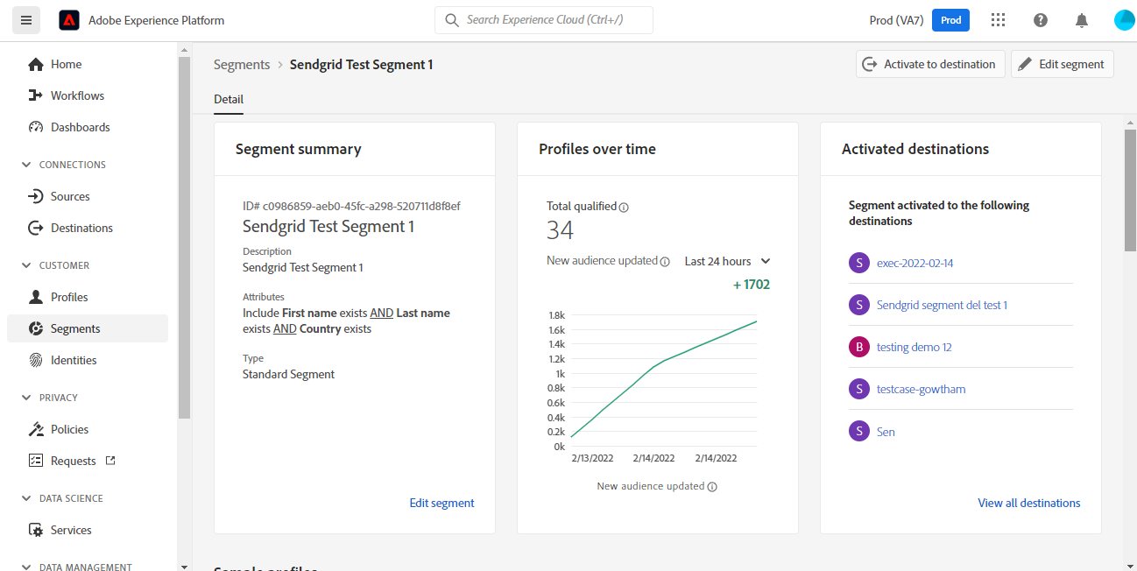Navigate to Segments breadcrumb
The height and width of the screenshot is (571, 1137).
242,64
